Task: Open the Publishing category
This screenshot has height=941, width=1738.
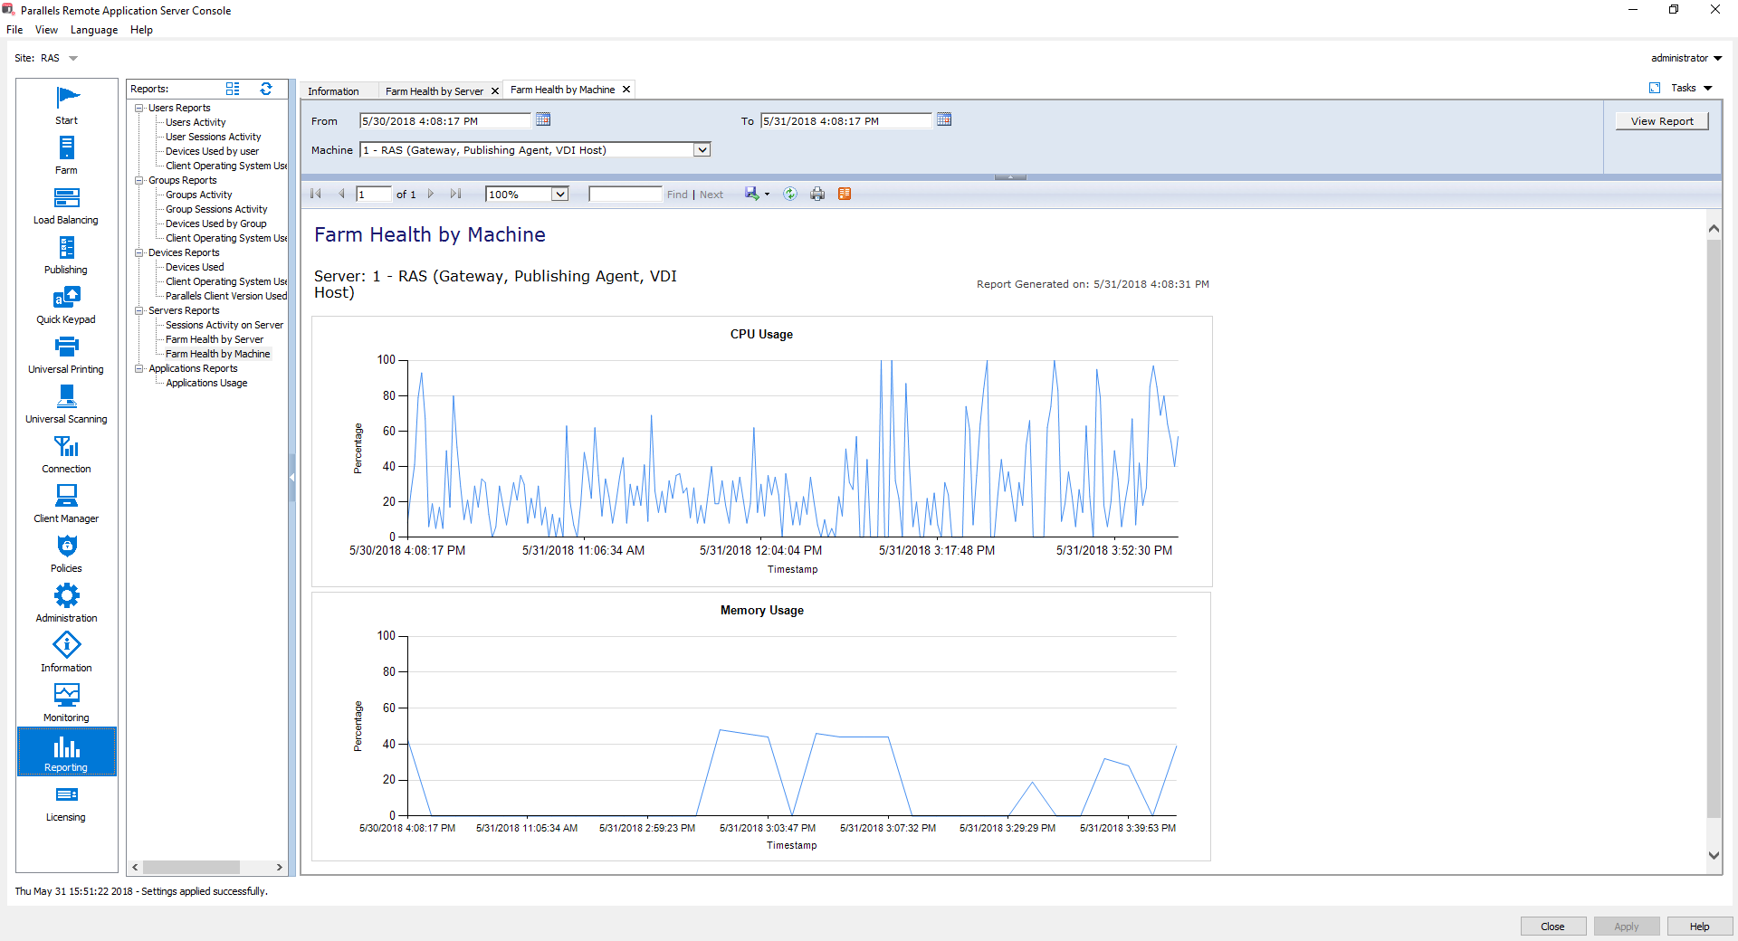Action: [66, 255]
